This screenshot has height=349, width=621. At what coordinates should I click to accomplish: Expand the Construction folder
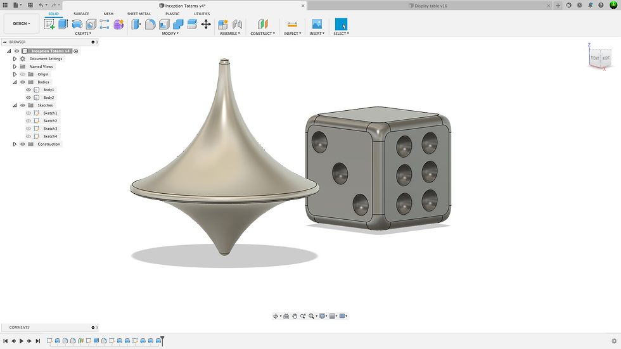click(15, 144)
